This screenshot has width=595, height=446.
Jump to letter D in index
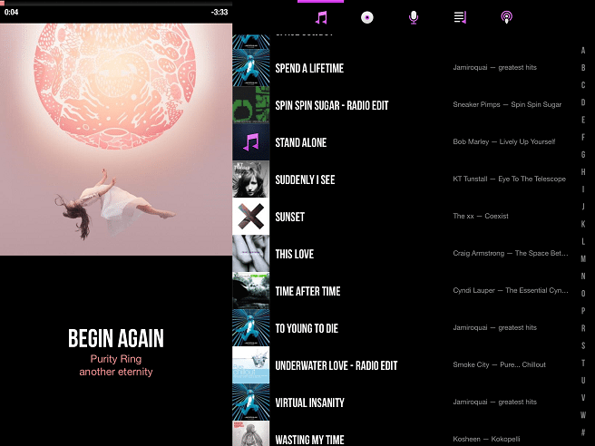pos(583,102)
